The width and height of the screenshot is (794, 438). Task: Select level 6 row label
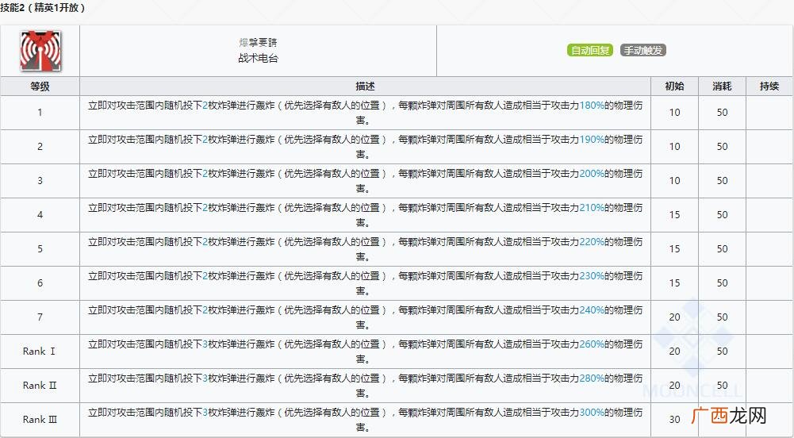(40, 283)
